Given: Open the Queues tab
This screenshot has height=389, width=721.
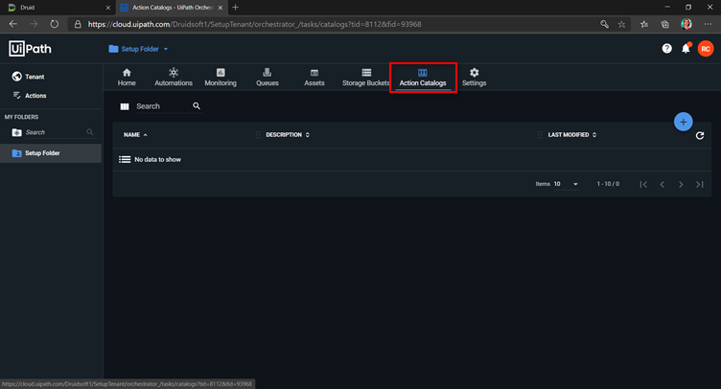Looking at the screenshot, I should [x=267, y=78].
